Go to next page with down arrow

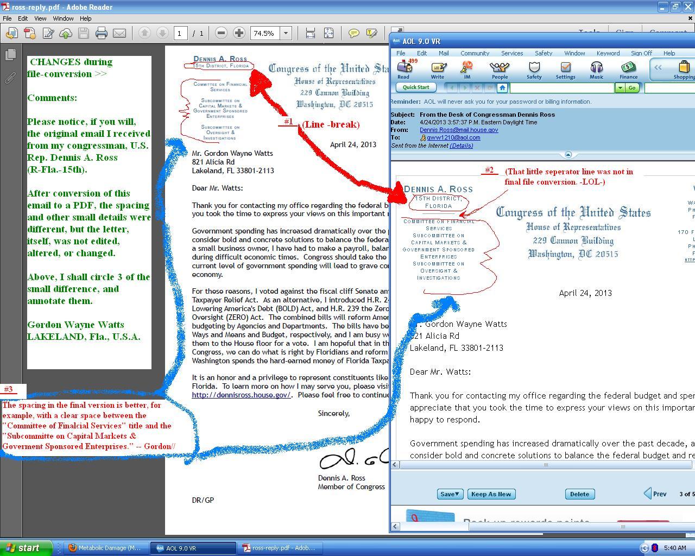click(x=162, y=33)
